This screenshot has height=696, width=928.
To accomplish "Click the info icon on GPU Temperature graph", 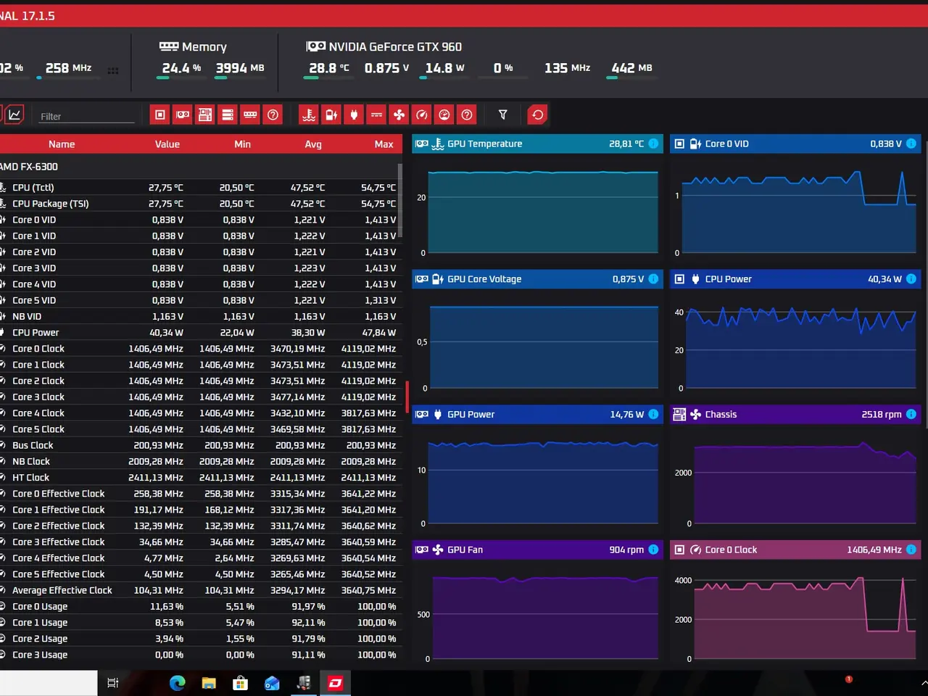I will point(653,144).
